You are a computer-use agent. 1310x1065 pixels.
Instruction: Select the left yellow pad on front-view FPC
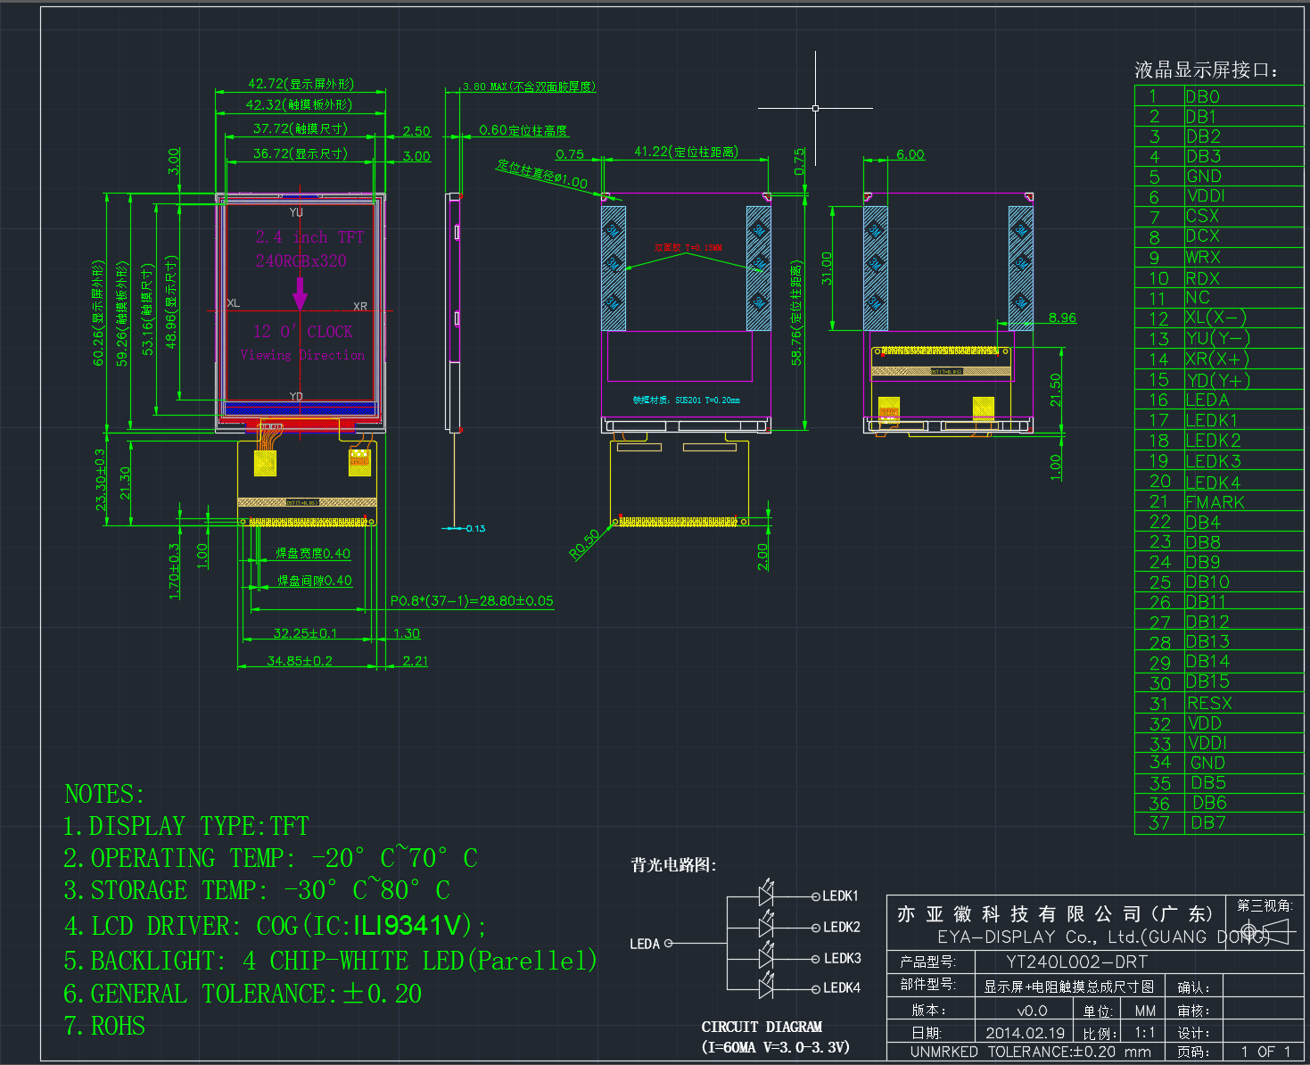click(265, 463)
